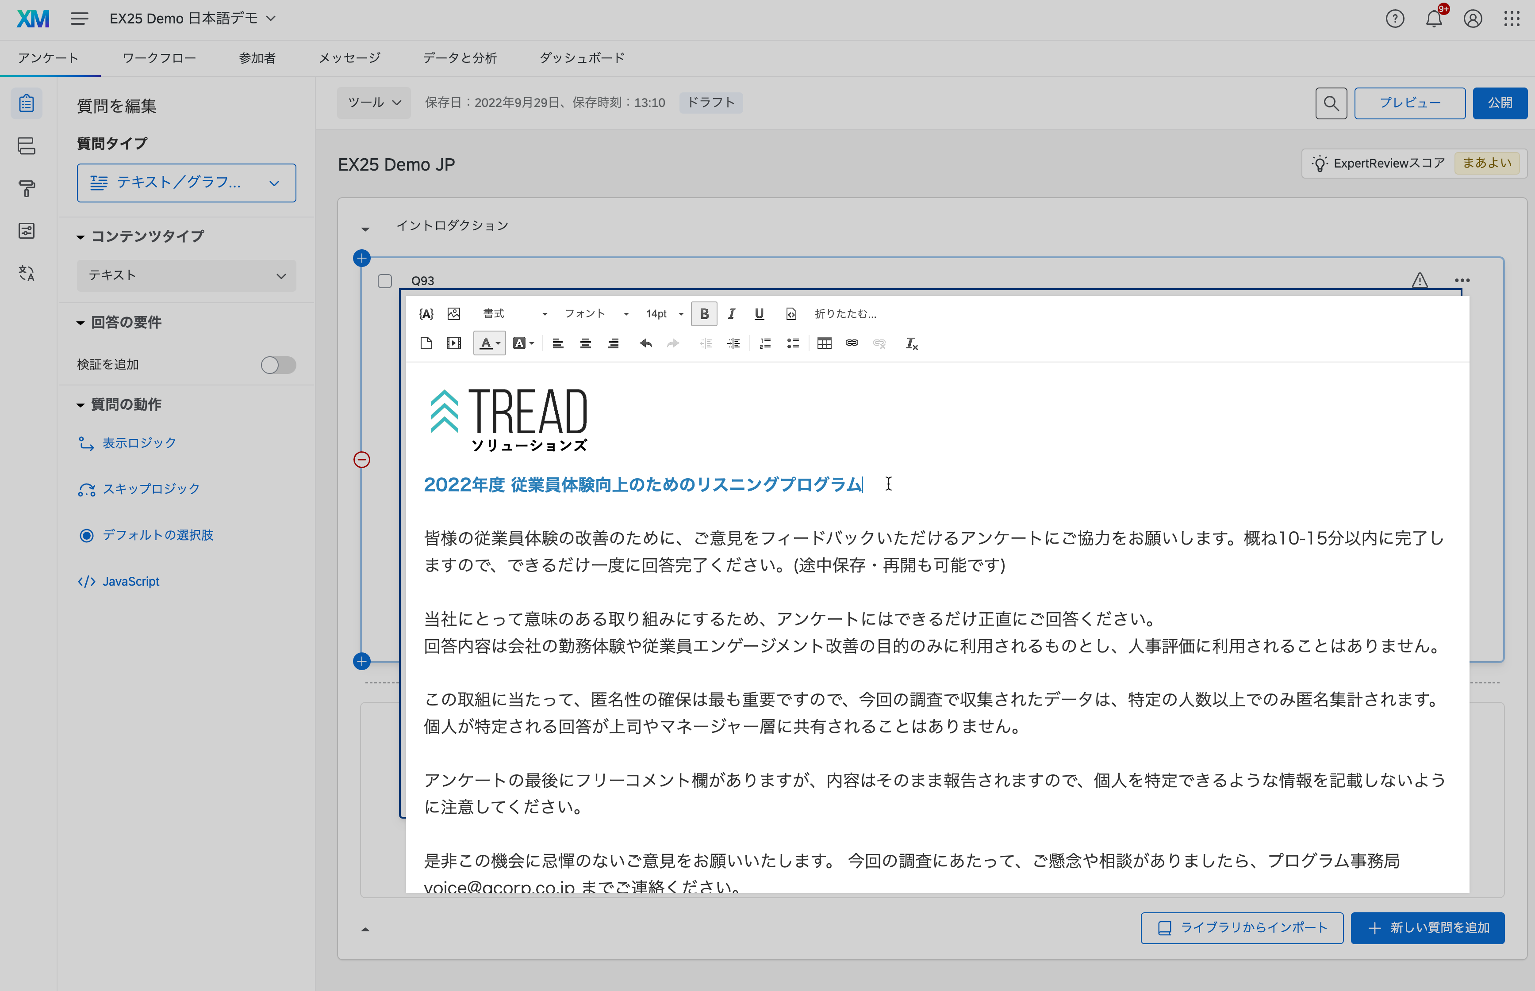
Task: Click the piped text {A} icon
Action: pyautogui.click(x=426, y=314)
